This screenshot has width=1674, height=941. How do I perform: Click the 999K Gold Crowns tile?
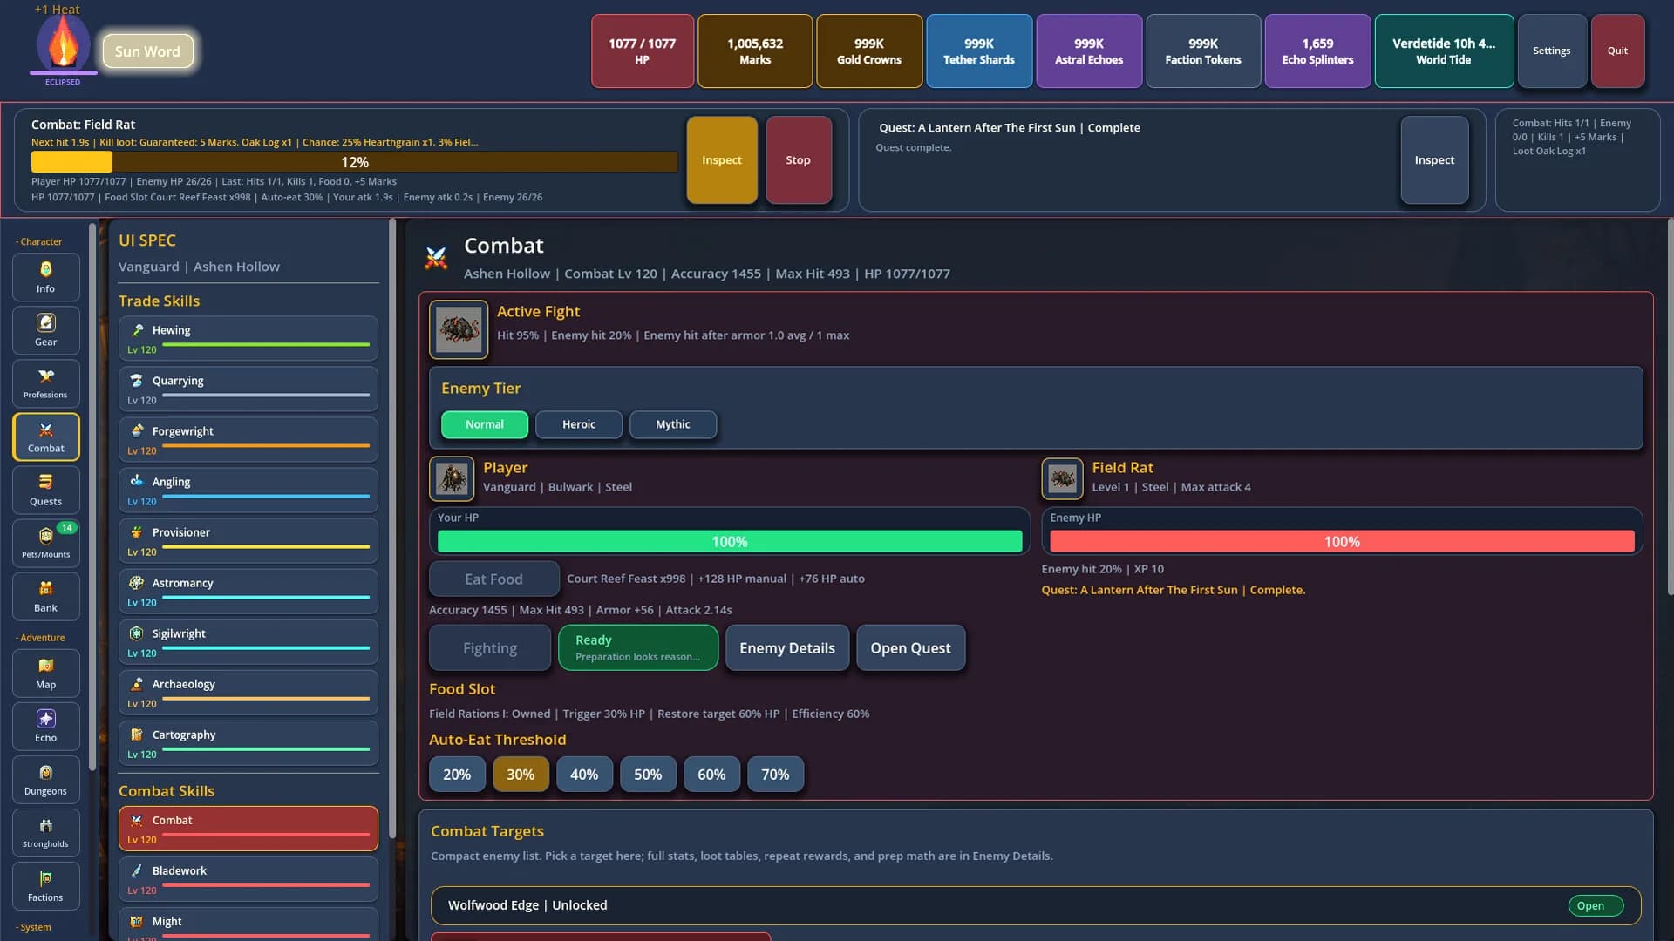point(868,51)
